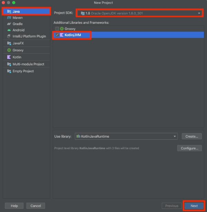Click 'KotlinJavaRuntime' text in library field
Screen dimensions: 207x212
(95, 136)
